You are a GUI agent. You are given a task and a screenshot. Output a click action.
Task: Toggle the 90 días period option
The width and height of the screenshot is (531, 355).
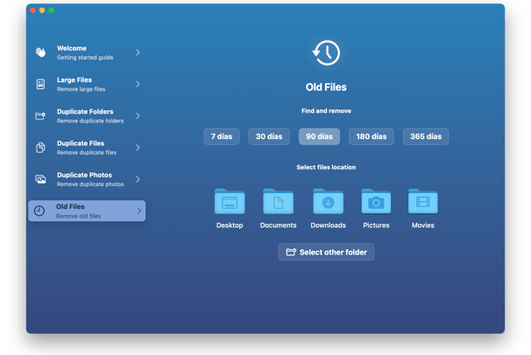tap(319, 136)
